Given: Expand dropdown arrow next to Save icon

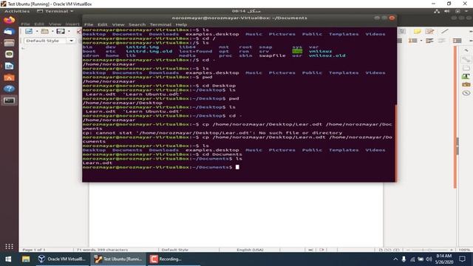Looking at the screenshot, I should 69,31.
